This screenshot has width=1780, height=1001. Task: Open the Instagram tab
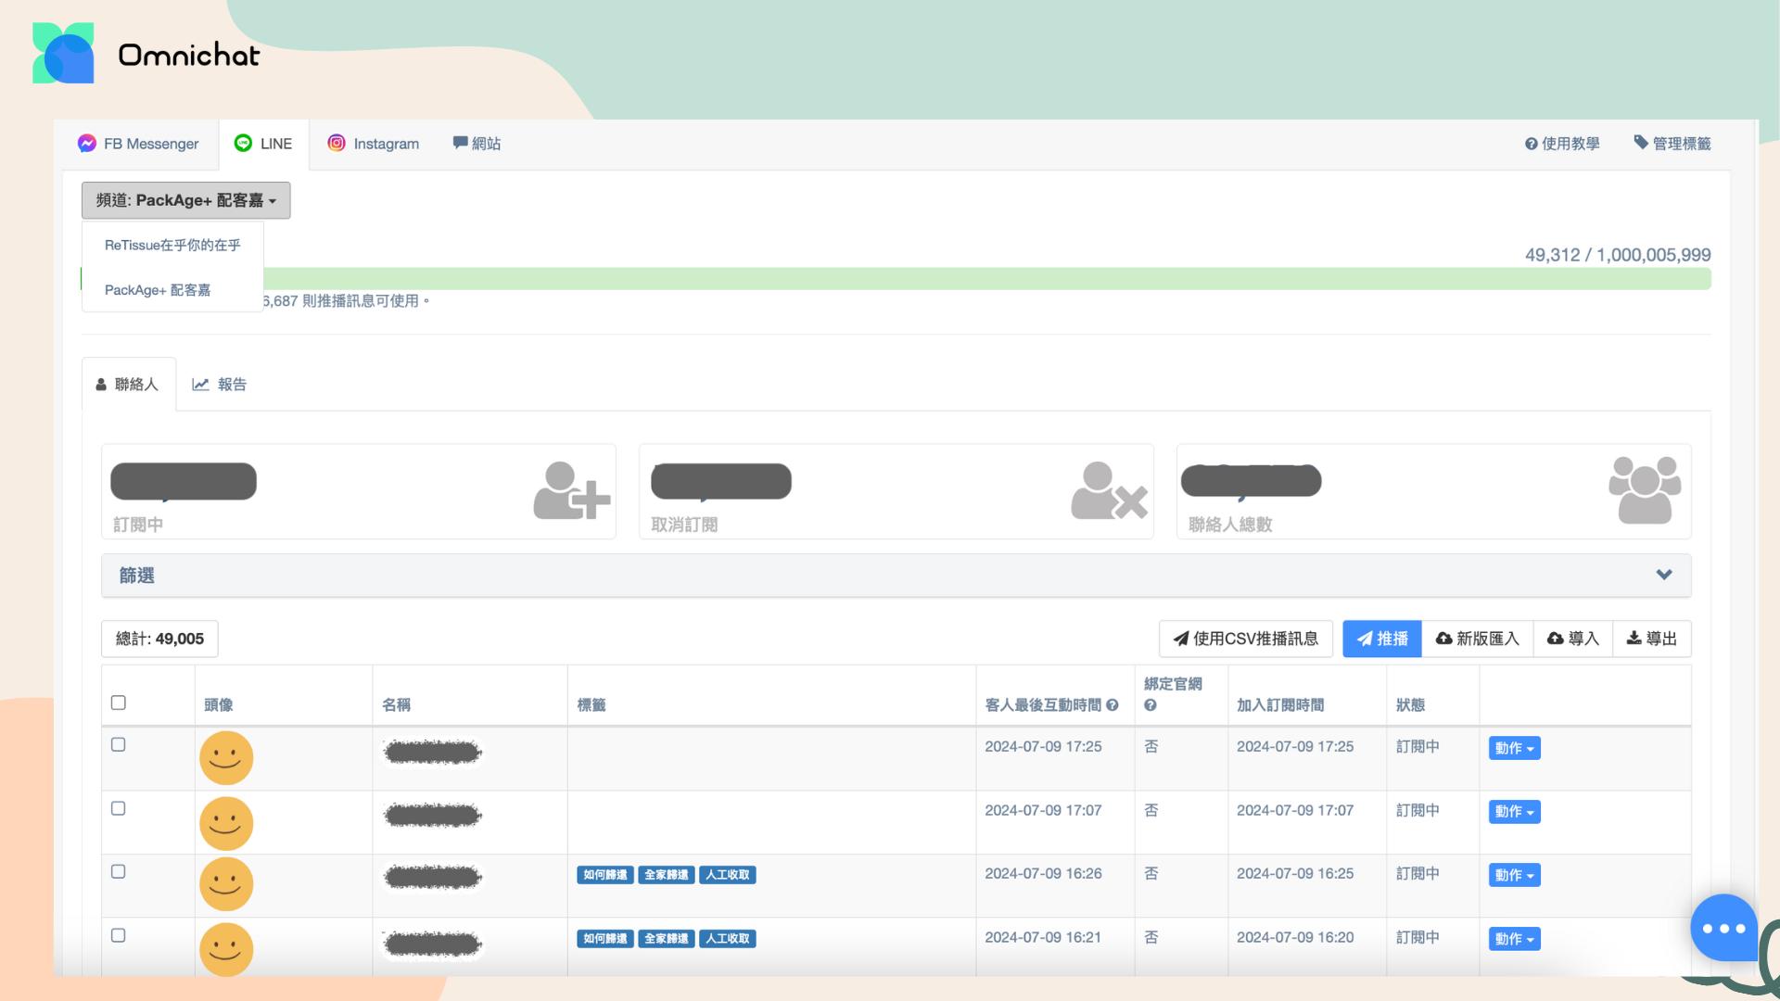pos(373,144)
